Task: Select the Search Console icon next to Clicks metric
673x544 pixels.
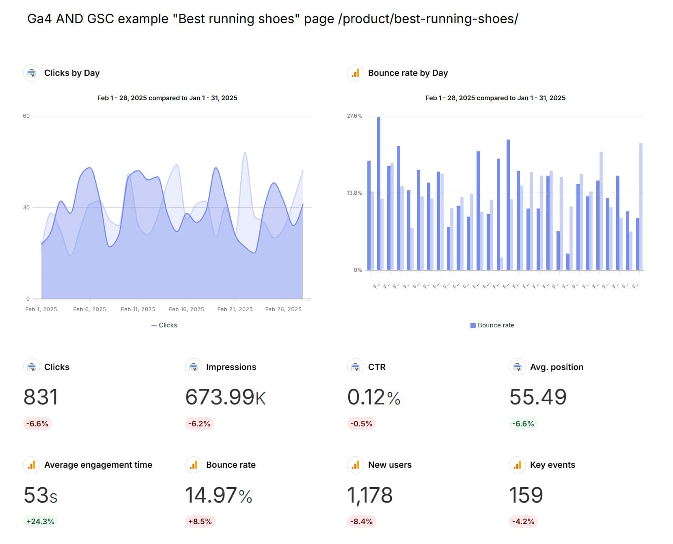Action: [32, 367]
